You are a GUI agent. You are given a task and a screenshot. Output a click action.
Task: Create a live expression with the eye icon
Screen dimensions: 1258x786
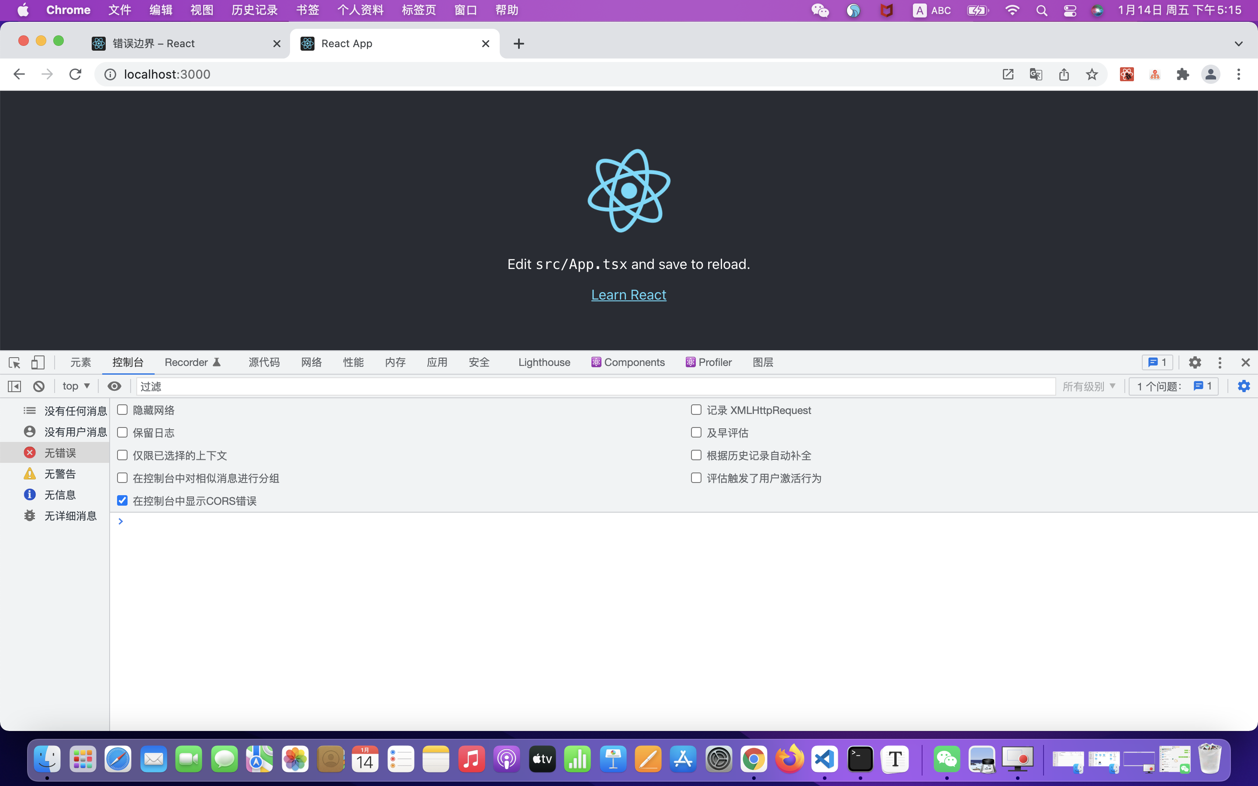pos(114,386)
